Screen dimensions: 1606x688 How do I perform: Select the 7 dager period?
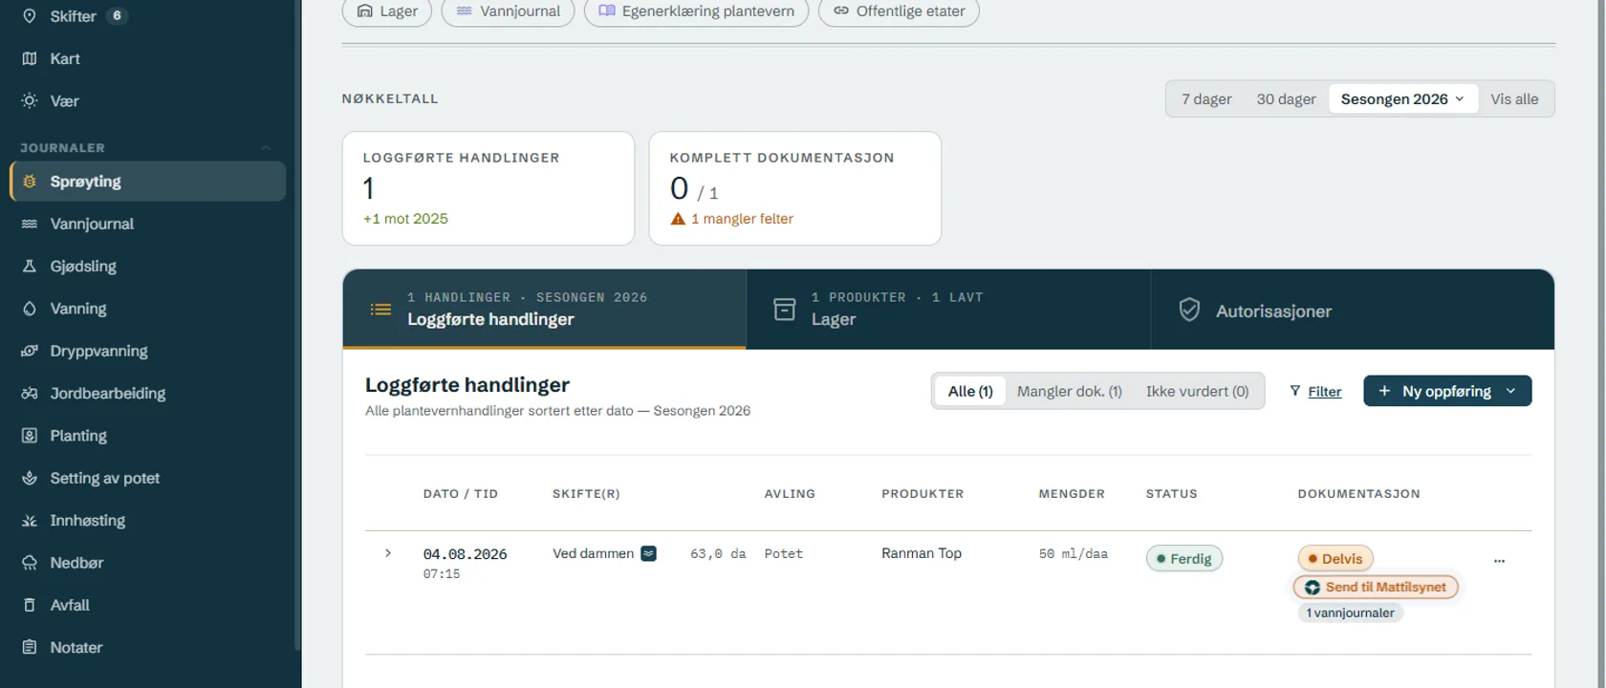tap(1206, 99)
